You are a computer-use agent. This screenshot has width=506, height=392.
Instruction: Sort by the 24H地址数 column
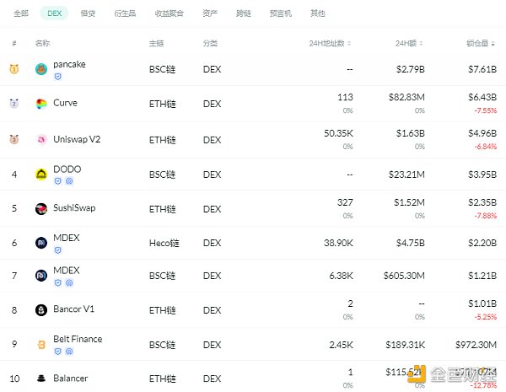coord(330,43)
